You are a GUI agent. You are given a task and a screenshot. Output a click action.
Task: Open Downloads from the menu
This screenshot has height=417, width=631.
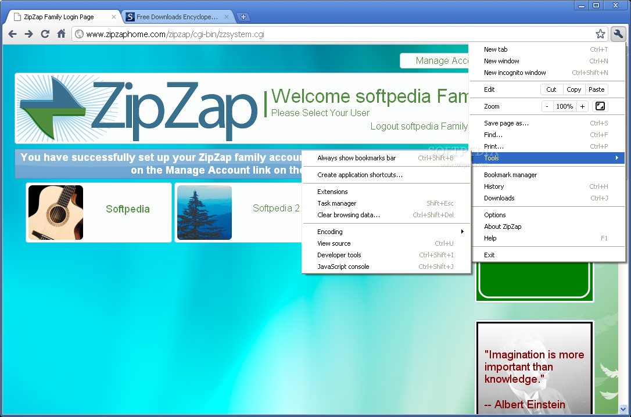547,198
